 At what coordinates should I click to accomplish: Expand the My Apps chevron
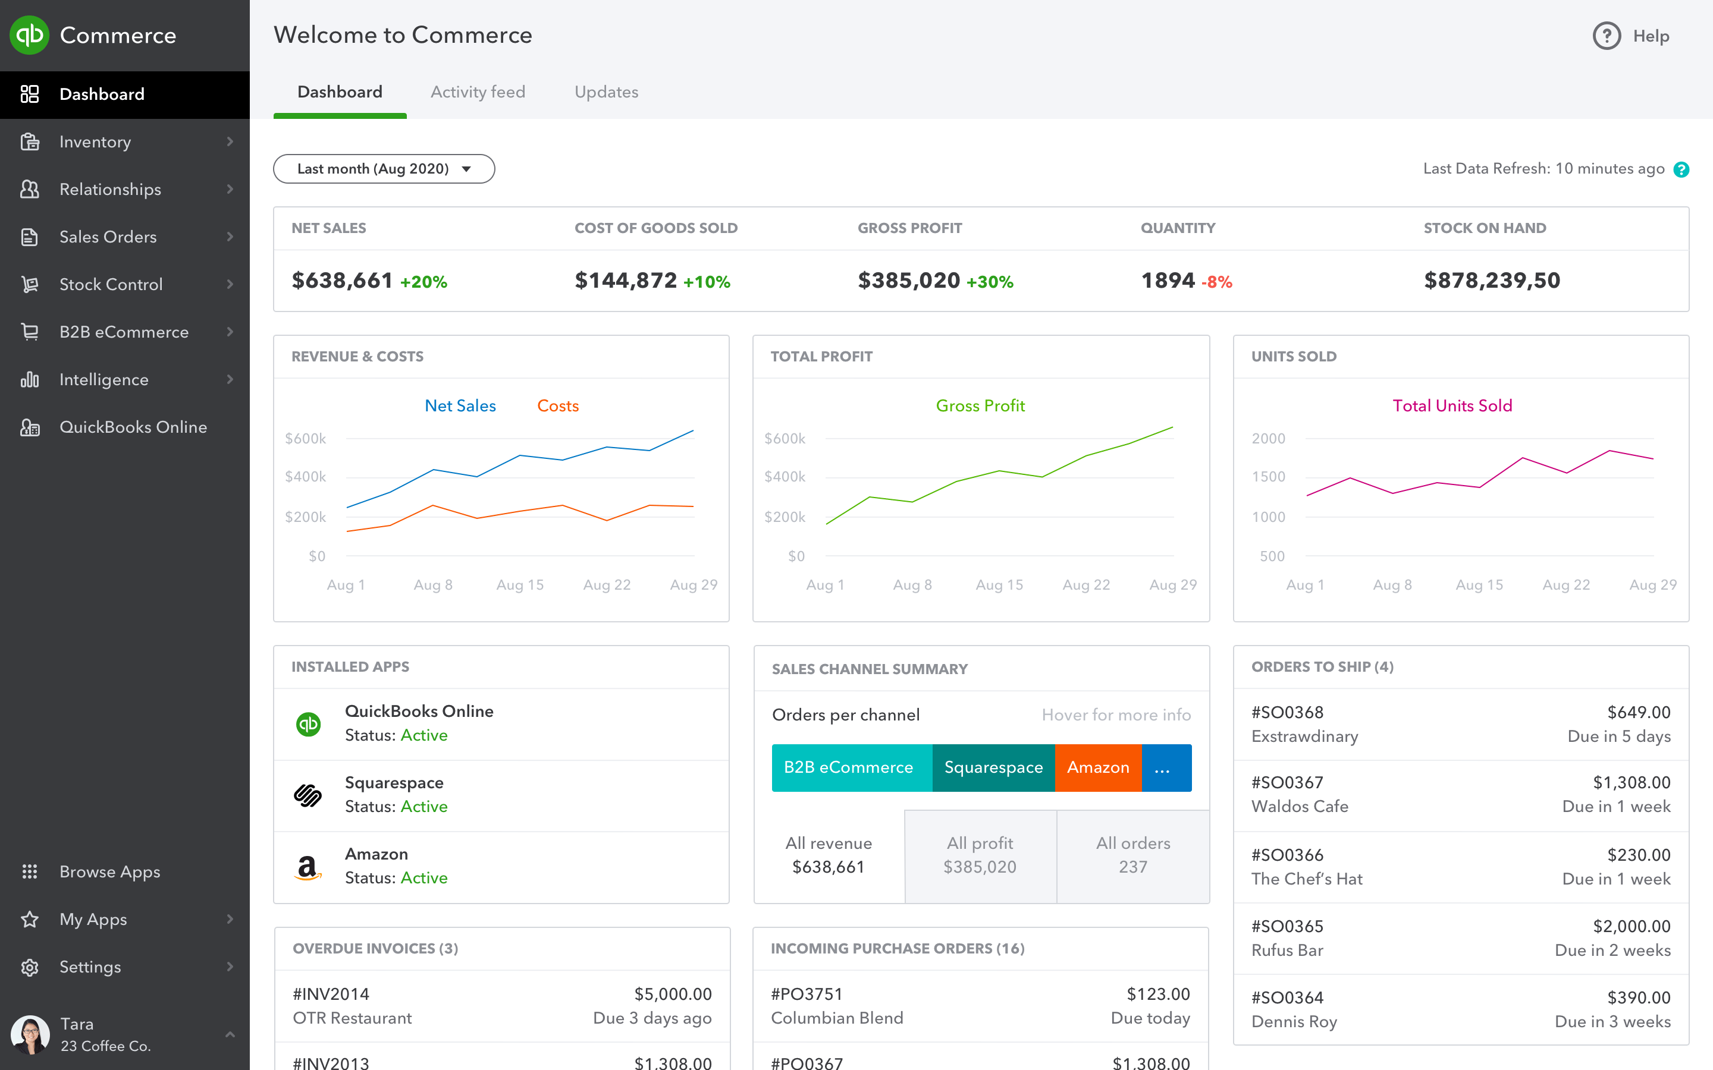(x=230, y=919)
